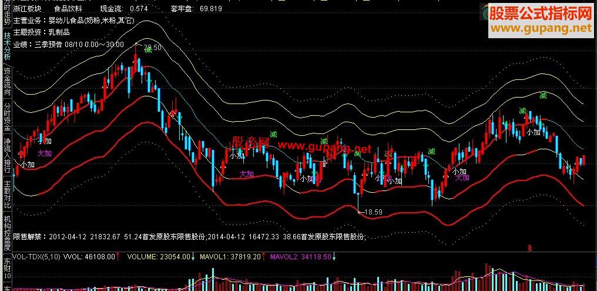Switch to the 分时走势 side tab

tap(7, 12)
